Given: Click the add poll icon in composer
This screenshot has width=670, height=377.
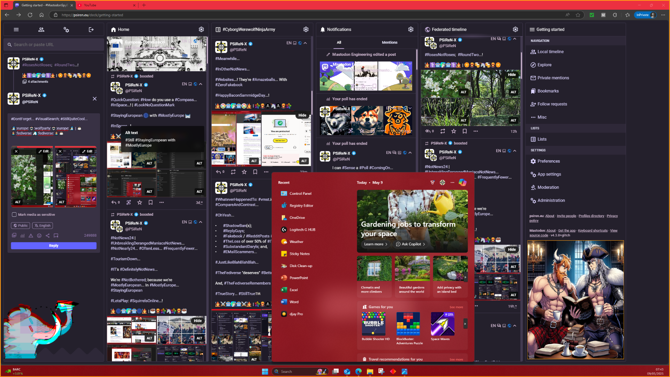Looking at the screenshot, I should 22,236.
